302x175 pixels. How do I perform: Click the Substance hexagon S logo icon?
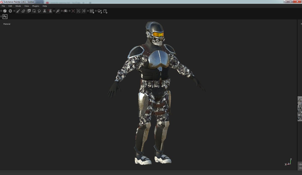tap(5, 11)
